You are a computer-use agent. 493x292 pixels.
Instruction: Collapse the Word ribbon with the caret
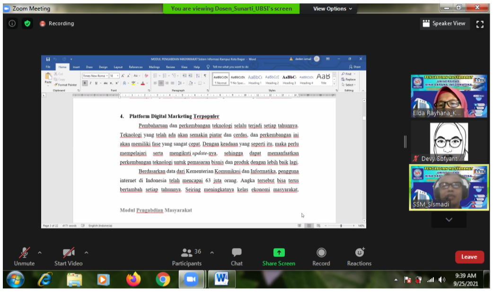click(x=363, y=91)
